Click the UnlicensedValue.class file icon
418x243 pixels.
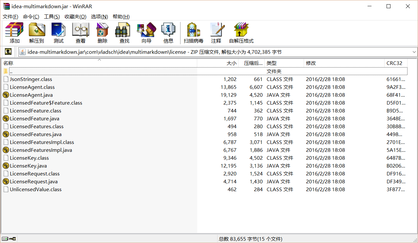tap(6, 190)
